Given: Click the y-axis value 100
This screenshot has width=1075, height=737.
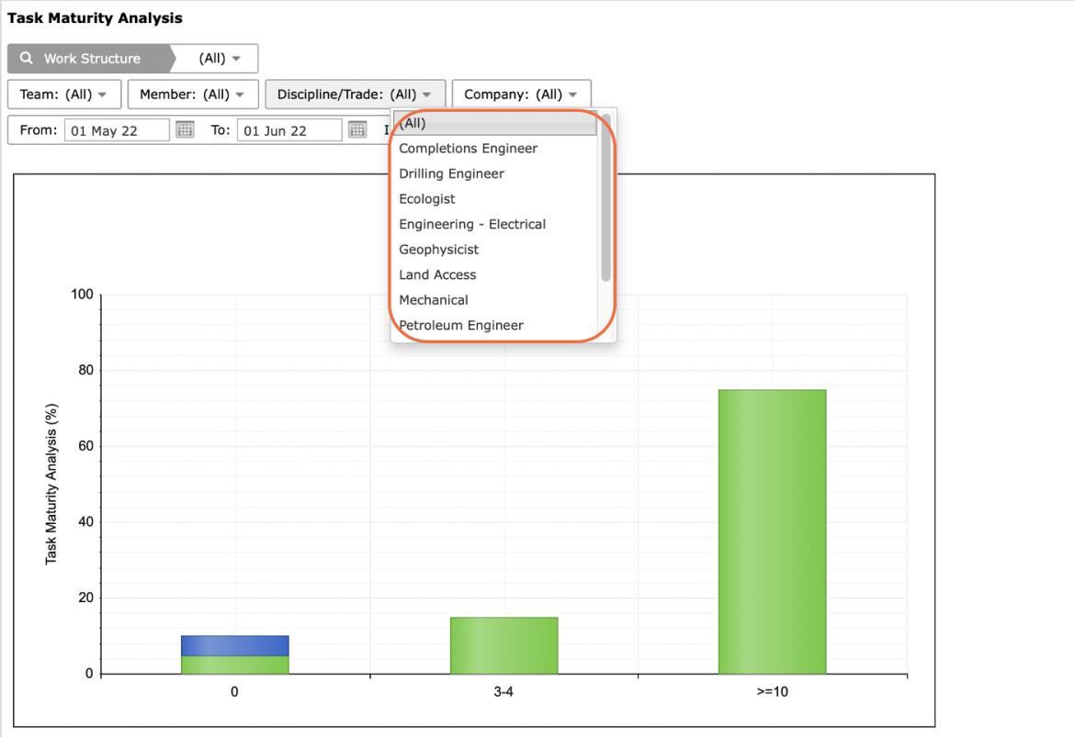Looking at the screenshot, I should (x=83, y=295).
